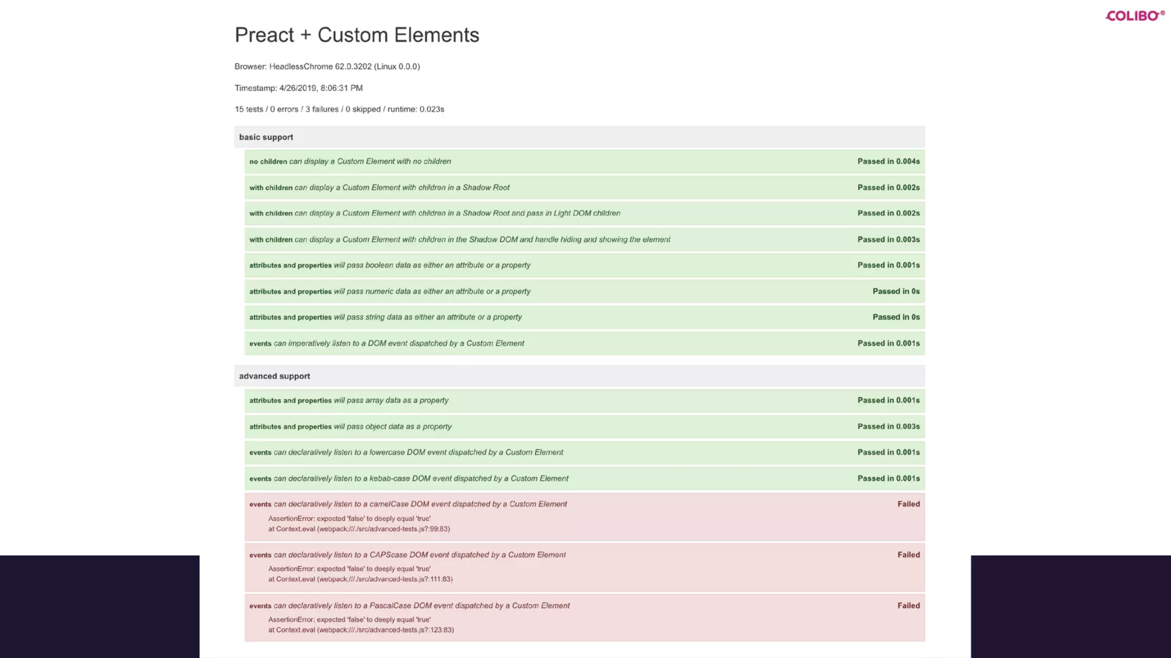Image resolution: width=1171 pixels, height=658 pixels.
Task: Collapse the advanced support section header
Action: coord(274,376)
